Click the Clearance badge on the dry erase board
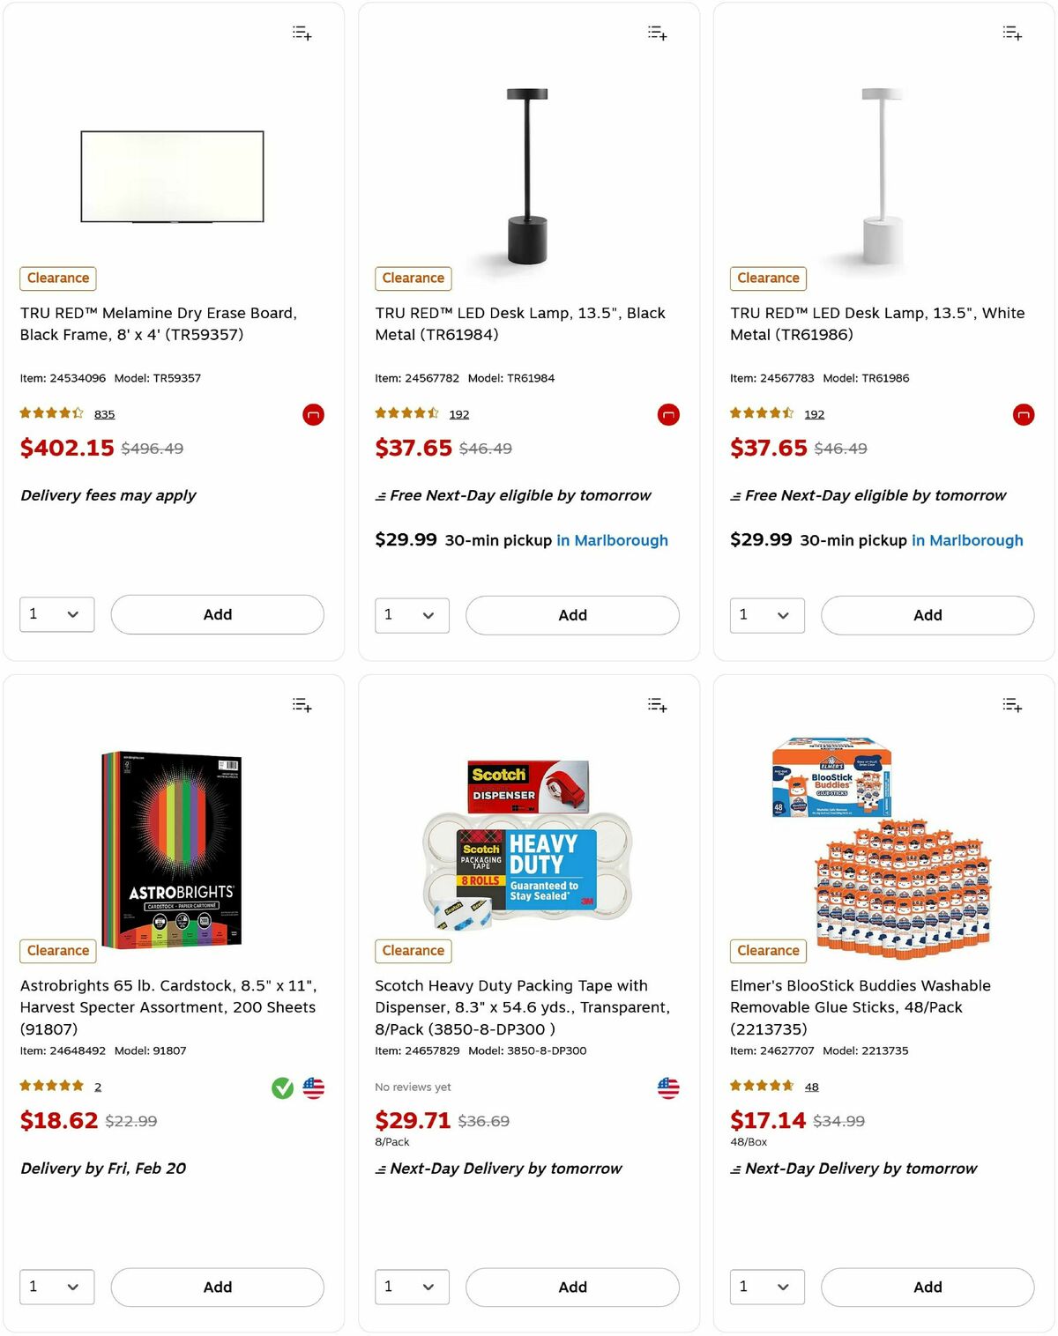This screenshot has width=1058, height=1336. (57, 278)
